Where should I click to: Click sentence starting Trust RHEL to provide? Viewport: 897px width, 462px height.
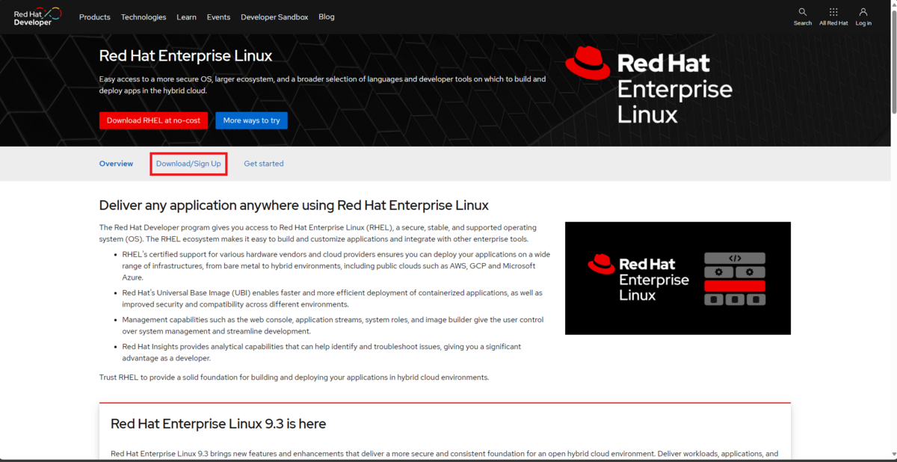[294, 378]
